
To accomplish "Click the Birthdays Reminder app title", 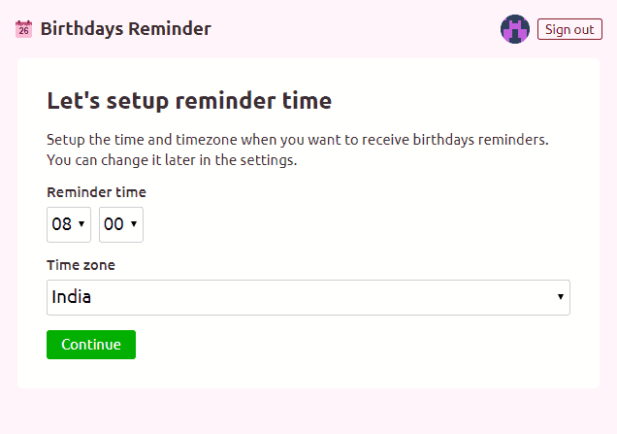I will pos(125,29).
